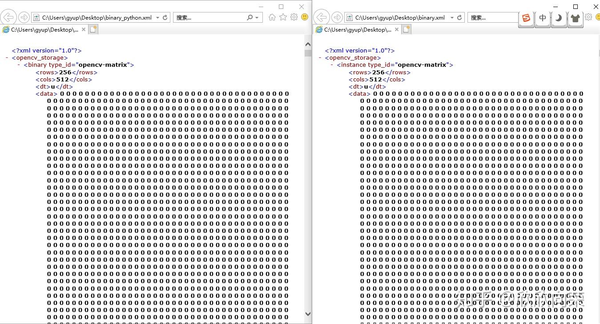This screenshot has width=600, height=324.
Task: Open the settings gear in the left window
Action: (294, 17)
